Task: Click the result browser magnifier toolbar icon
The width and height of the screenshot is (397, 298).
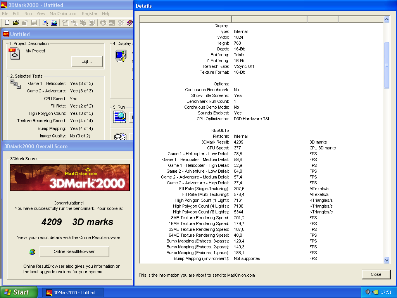Action: pyautogui.click(x=54, y=23)
